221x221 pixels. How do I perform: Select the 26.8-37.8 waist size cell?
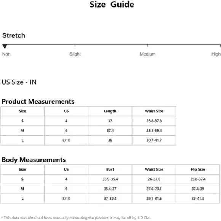click(154, 121)
